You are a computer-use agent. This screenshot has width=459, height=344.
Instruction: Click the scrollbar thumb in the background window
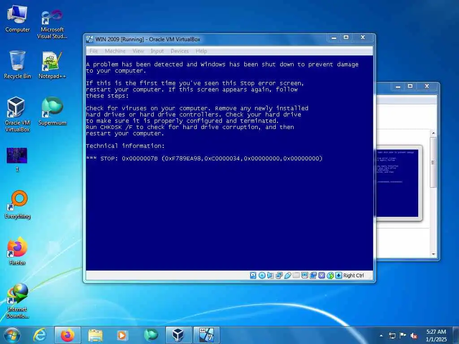coord(433,162)
